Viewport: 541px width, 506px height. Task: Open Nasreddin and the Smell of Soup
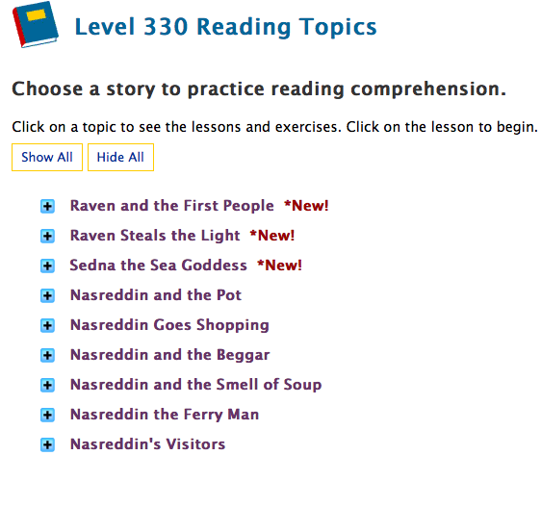coord(196,385)
